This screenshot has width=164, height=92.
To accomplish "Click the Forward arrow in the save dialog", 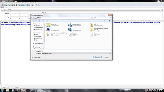I will [x=35, y=18].
